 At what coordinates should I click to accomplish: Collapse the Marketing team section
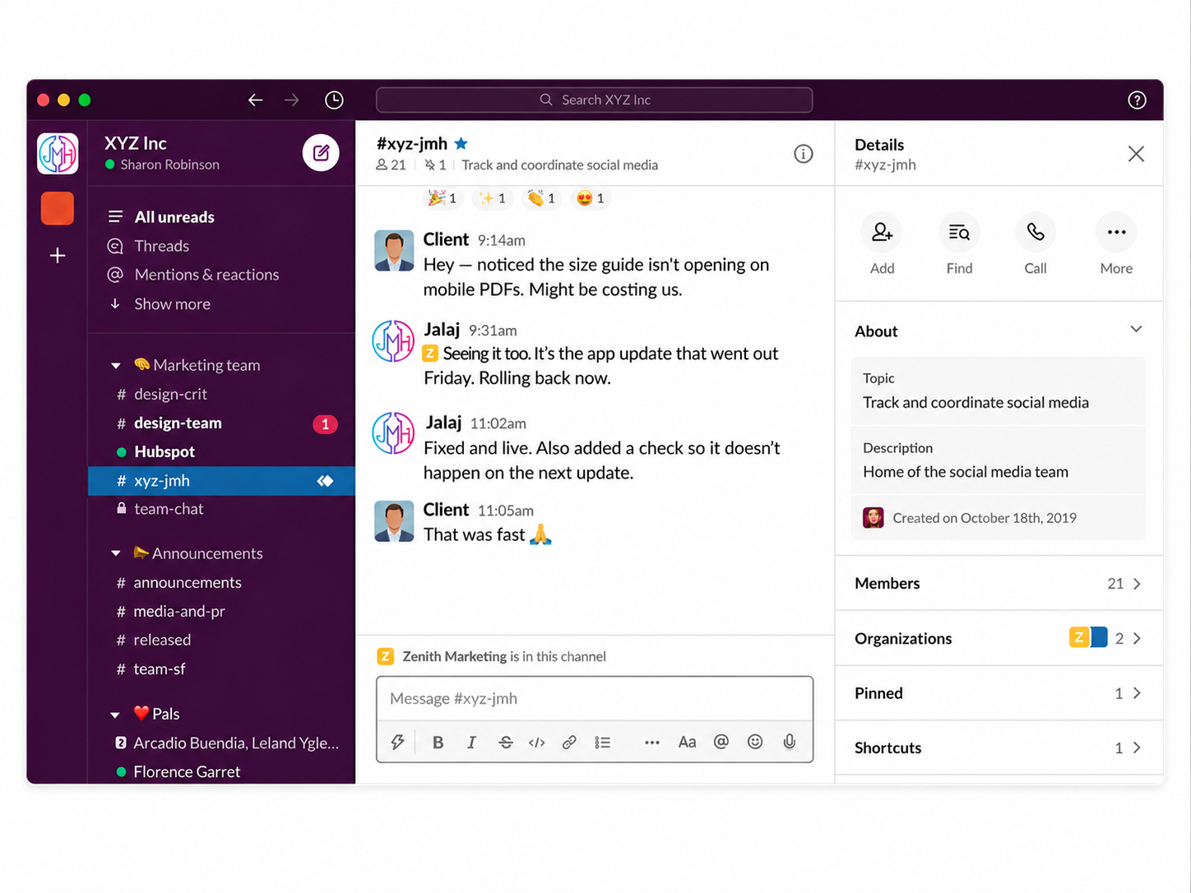point(116,365)
